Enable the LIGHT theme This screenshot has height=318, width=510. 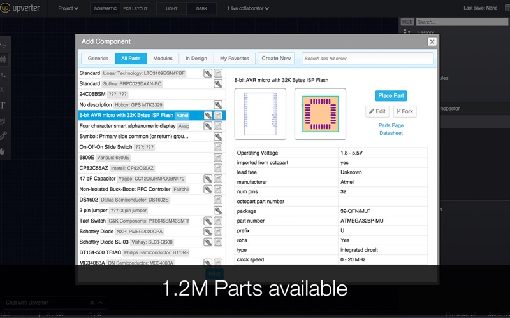click(171, 8)
